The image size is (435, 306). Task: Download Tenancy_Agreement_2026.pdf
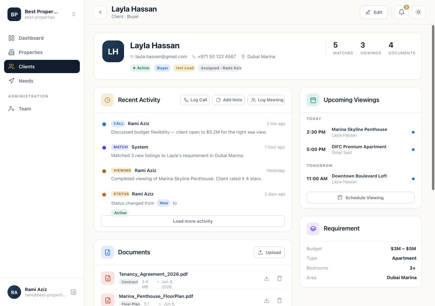(266, 278)
